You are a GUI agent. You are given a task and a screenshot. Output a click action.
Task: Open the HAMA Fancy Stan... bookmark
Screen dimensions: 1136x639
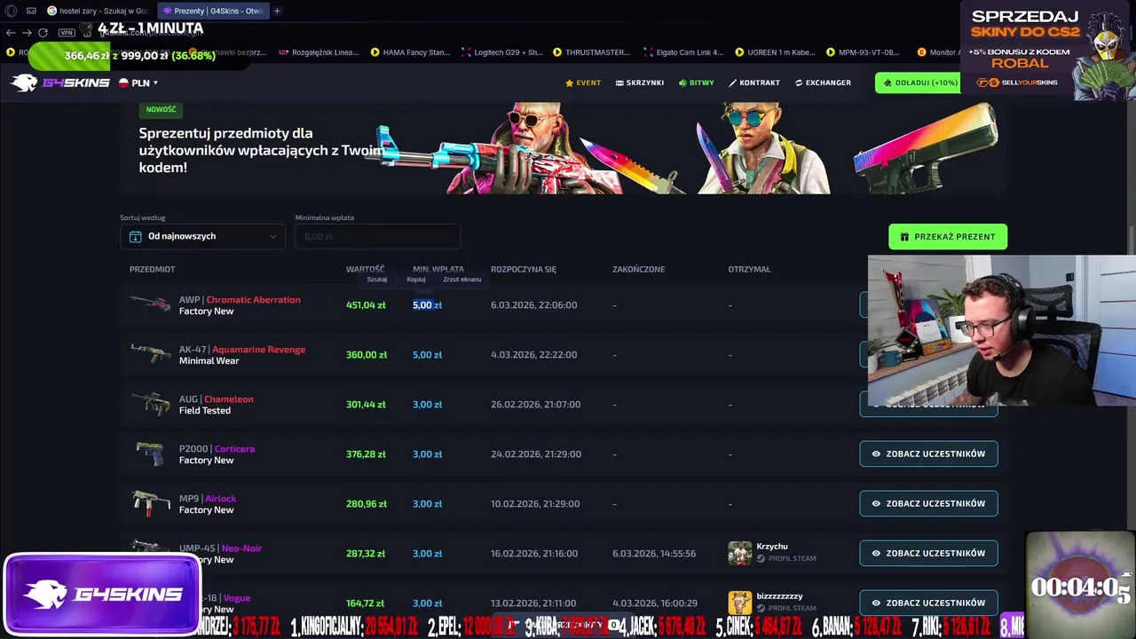click(409, 52)
